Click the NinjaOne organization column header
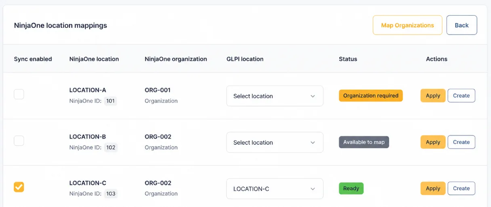Image resolution: width=491 pixels, height=207 pixels. click(x=176, y=59)
